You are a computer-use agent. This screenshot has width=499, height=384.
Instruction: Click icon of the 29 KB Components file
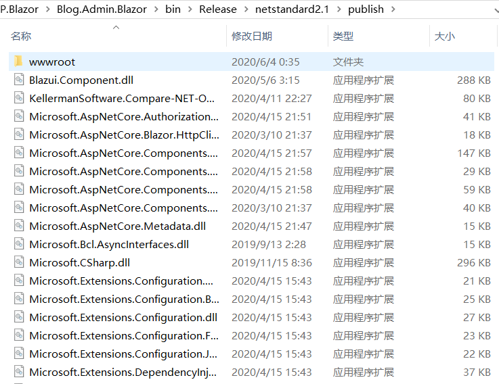(x=19, y=170)
